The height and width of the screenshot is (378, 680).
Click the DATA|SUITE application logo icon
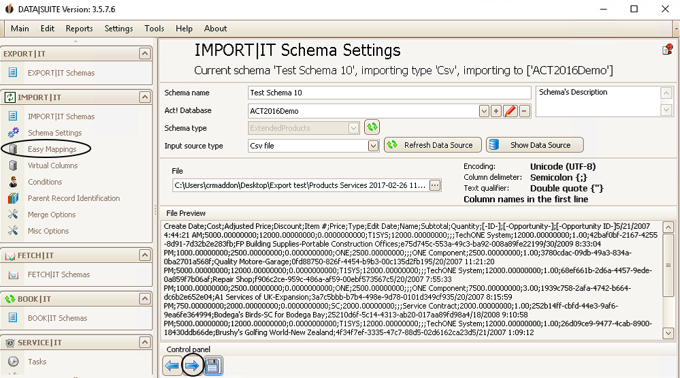tap(9, 9)
